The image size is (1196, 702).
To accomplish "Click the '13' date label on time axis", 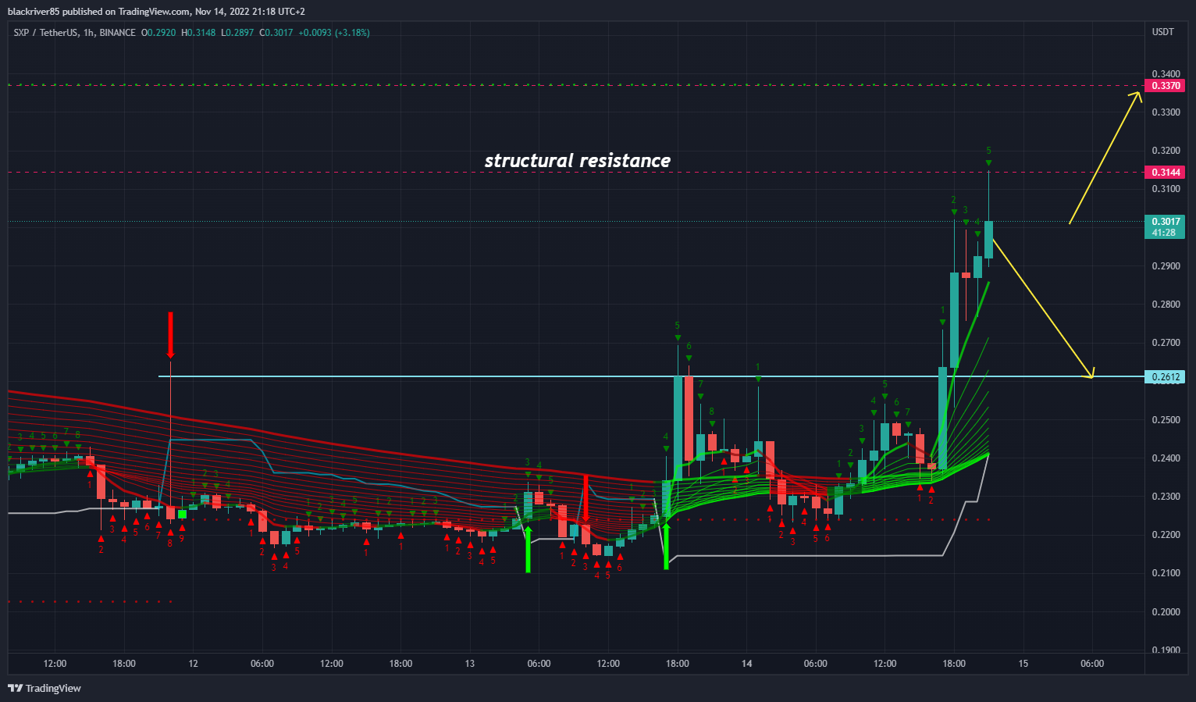I will click(x=469, y=664).
